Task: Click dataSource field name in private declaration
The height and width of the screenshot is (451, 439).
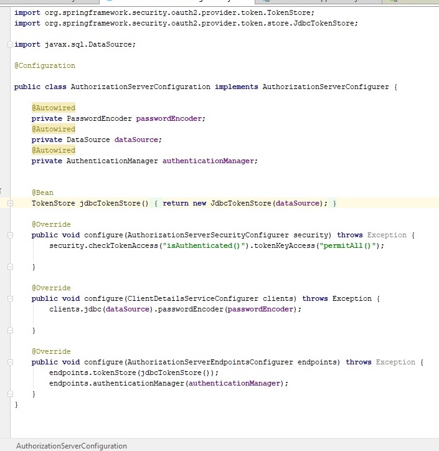Action: coord(136,140)
